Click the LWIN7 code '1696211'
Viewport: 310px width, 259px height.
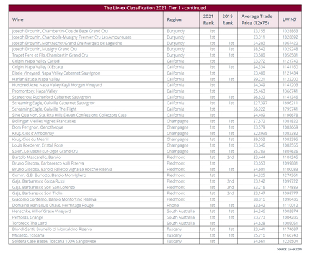(290, 103)
